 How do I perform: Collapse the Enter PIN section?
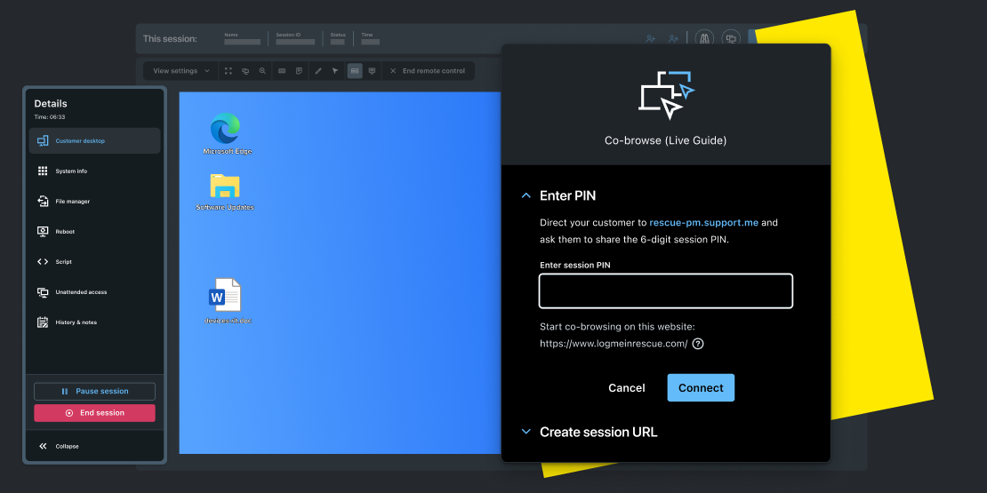tap(526, 195)
